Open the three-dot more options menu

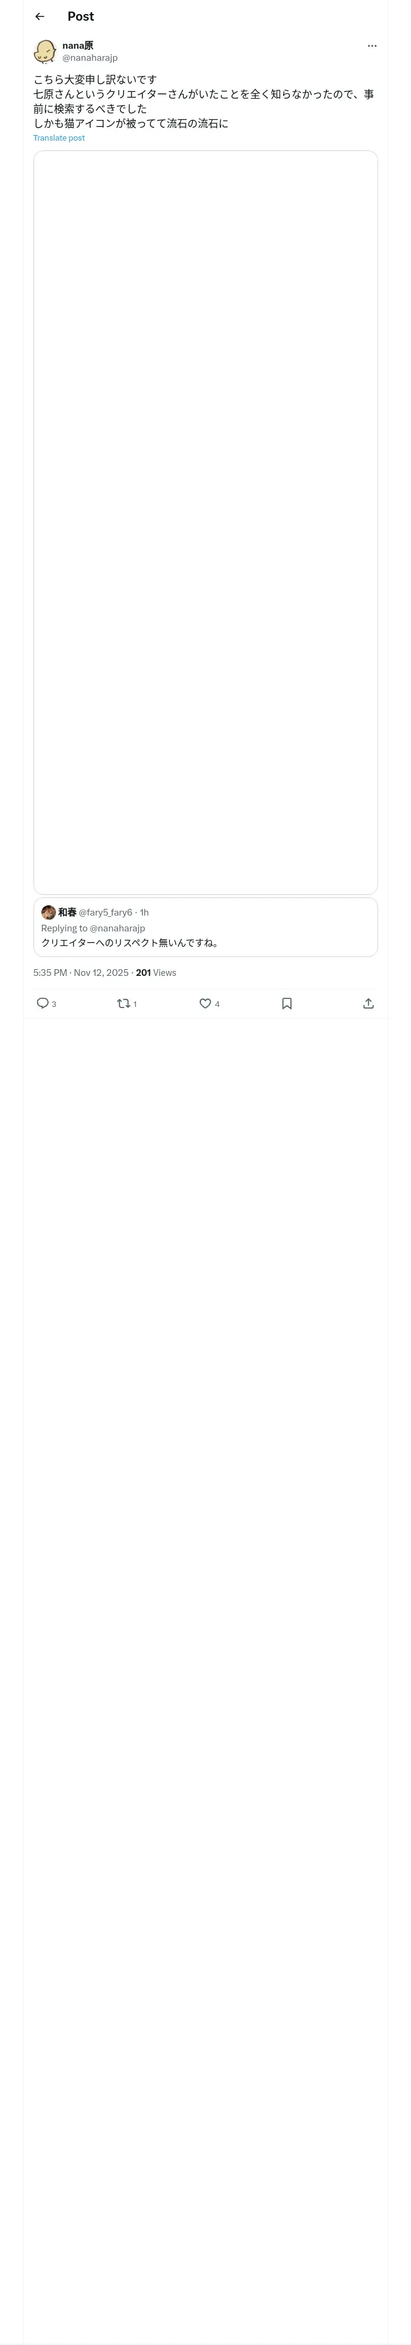372,46
